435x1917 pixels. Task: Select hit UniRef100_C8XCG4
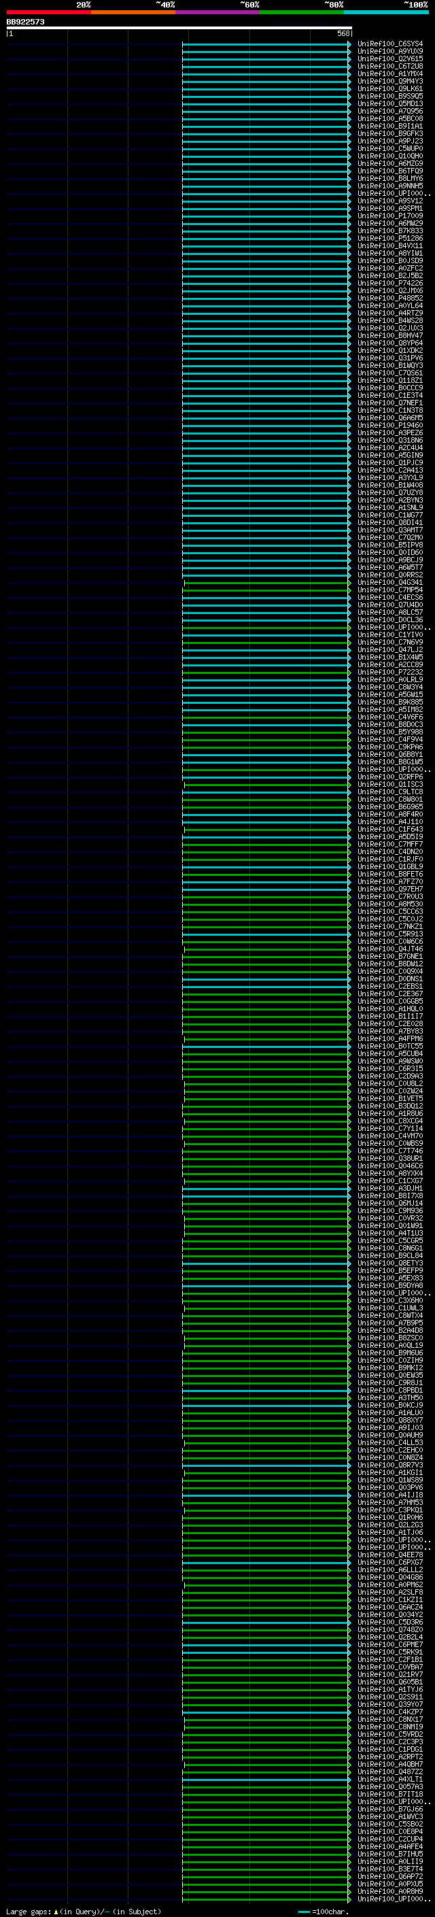click(390, 1121)
